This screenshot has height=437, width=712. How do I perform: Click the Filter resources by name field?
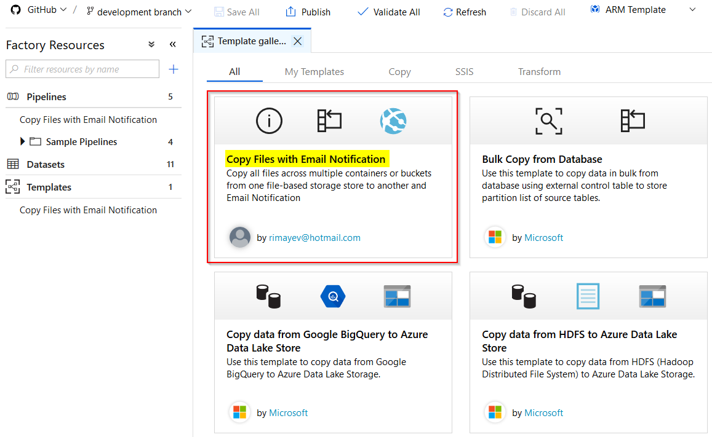point(82,69)
